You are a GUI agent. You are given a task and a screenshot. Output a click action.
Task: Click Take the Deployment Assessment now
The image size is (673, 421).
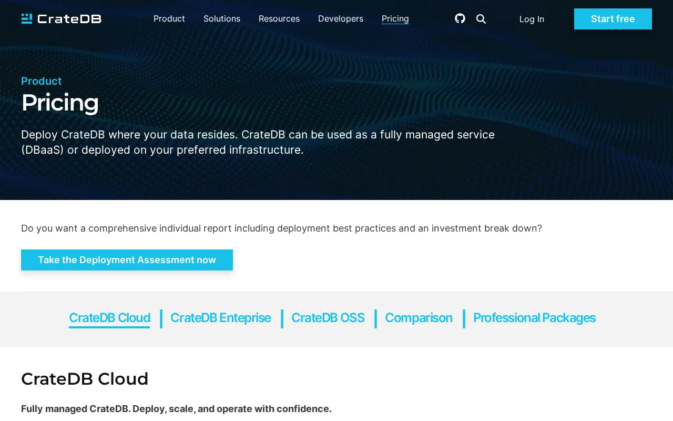click(x=127, y=260)
